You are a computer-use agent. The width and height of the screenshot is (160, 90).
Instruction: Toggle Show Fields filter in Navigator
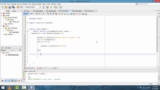pos(6,81)
